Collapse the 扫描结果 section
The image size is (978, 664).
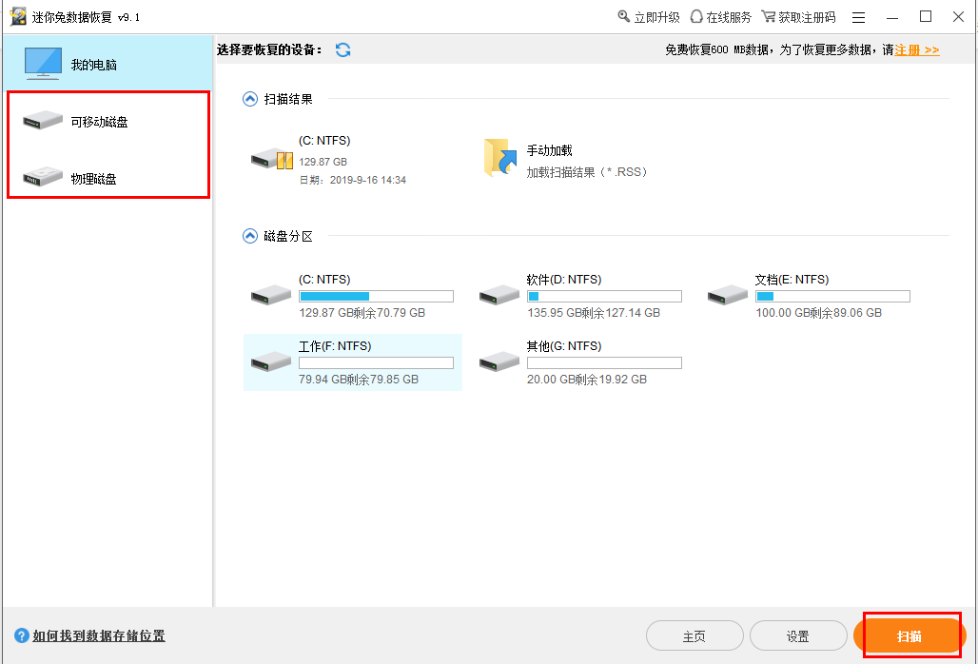[250, 99]
